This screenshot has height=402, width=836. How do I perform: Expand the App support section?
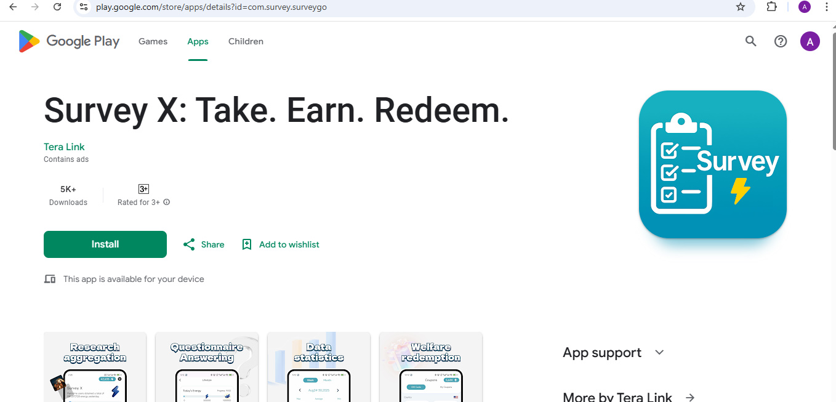pos(659,353)
